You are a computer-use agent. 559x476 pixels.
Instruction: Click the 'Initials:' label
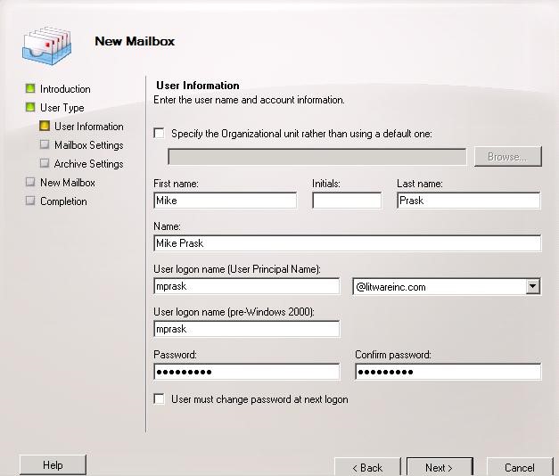click(326, 184)
